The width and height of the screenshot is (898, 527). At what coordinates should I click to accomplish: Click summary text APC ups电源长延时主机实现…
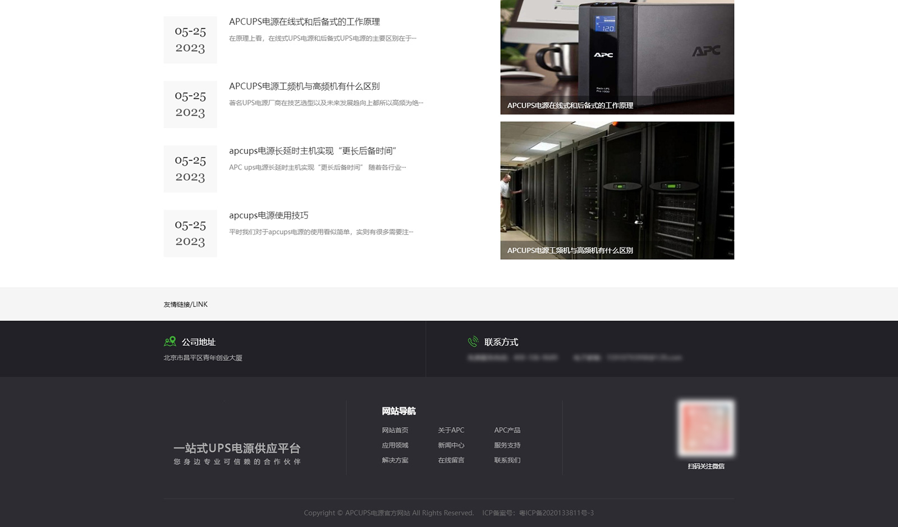pos(318,168)
